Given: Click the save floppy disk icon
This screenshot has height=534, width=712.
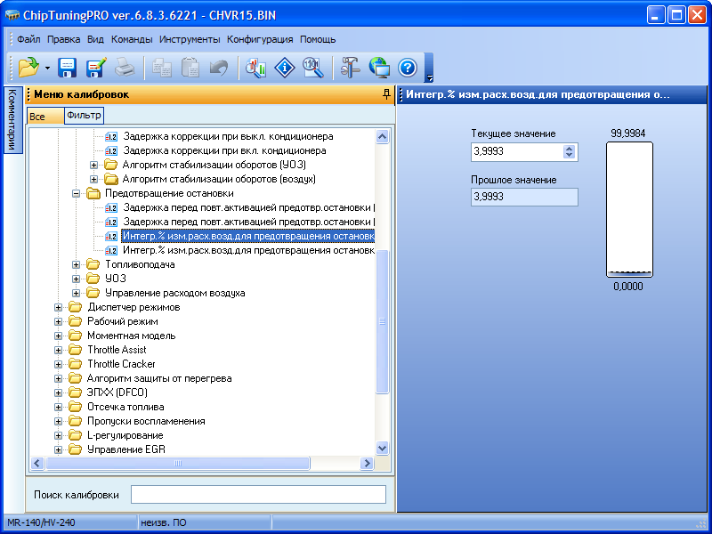Looking at the screenshot, I should click(x=68, y=67).
